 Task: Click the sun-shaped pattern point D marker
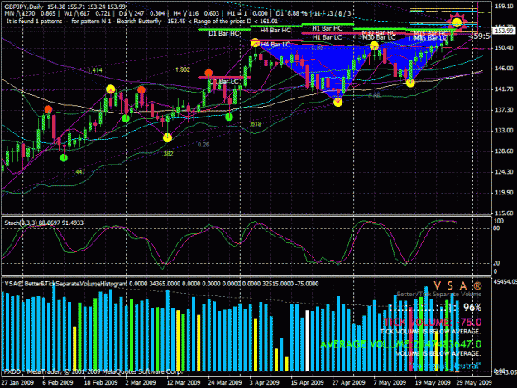457,22
